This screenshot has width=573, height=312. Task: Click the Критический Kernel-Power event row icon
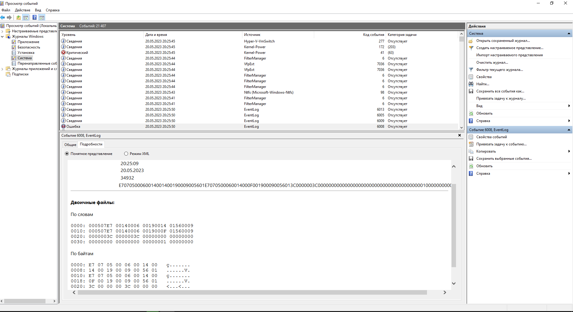click(x=63, y=53)
